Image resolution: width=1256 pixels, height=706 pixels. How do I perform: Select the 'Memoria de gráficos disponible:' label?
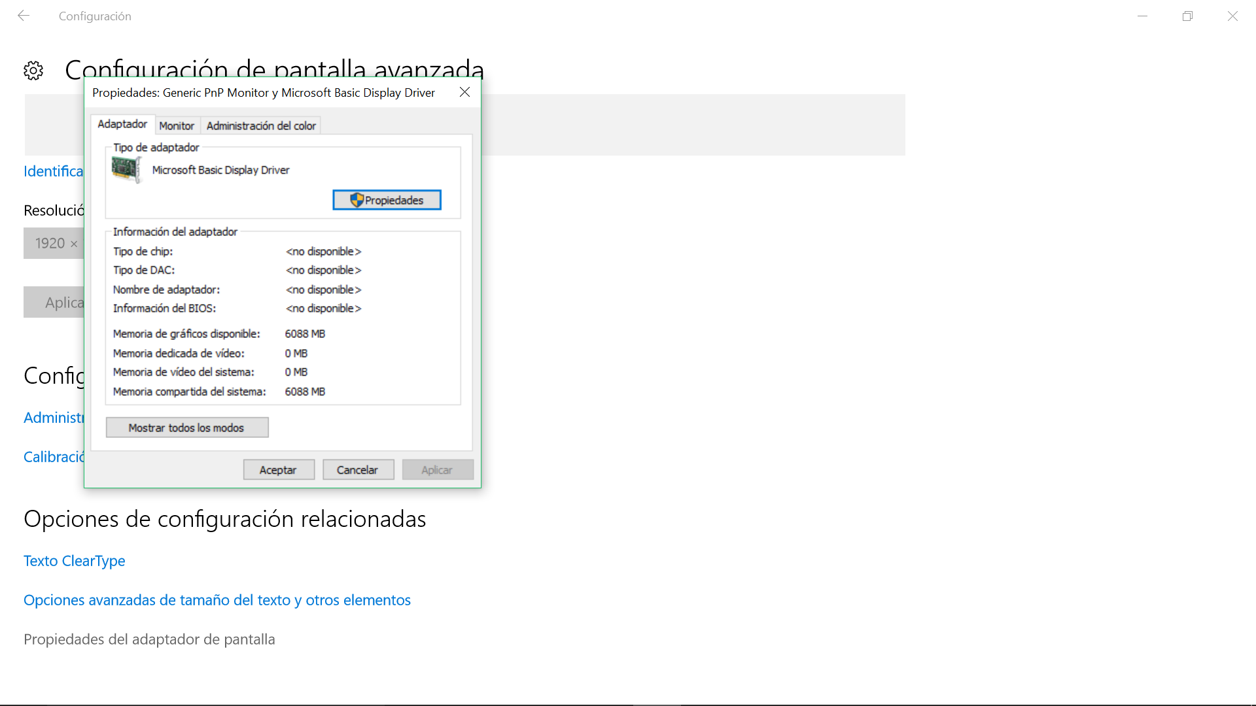[186, 334]
